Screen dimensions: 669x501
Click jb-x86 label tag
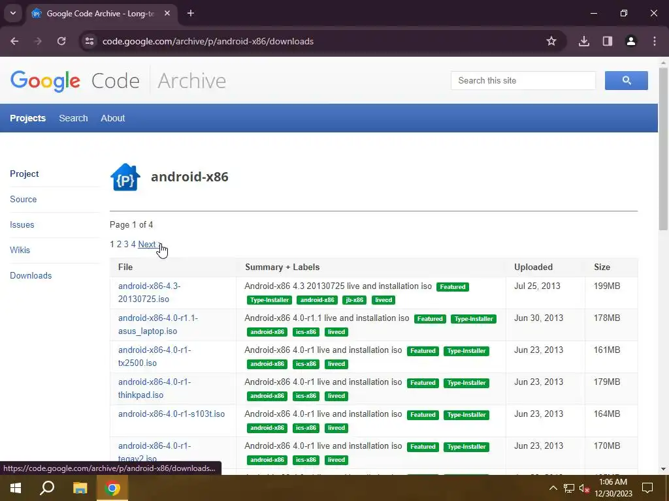point(355,300)
